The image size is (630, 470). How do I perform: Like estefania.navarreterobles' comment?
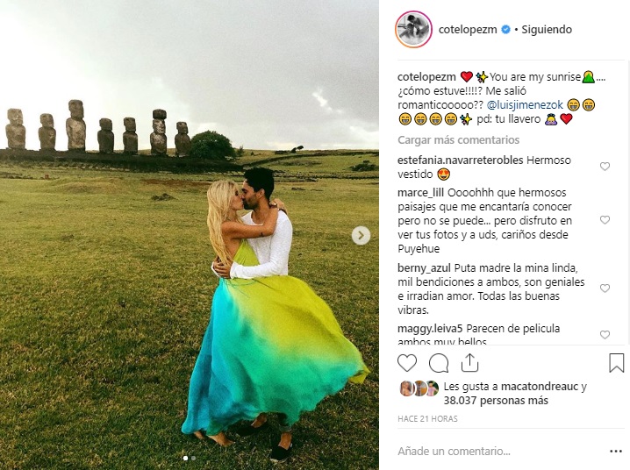coord(605,167)
